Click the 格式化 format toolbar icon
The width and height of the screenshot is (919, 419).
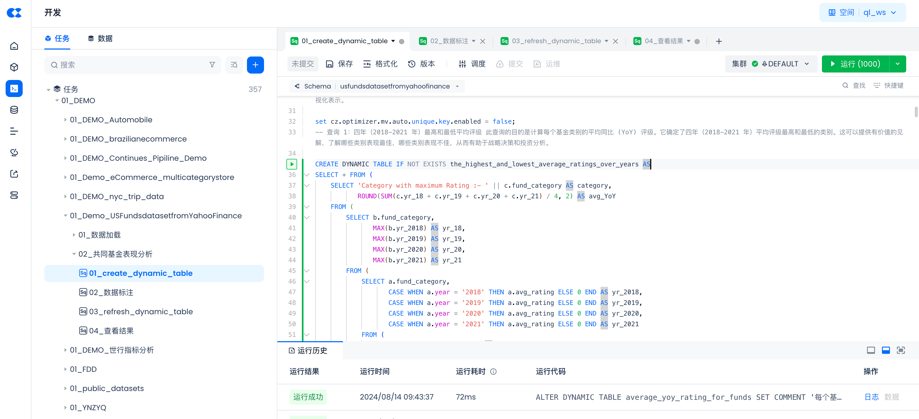pyautogui.click(x=380, y=64)
